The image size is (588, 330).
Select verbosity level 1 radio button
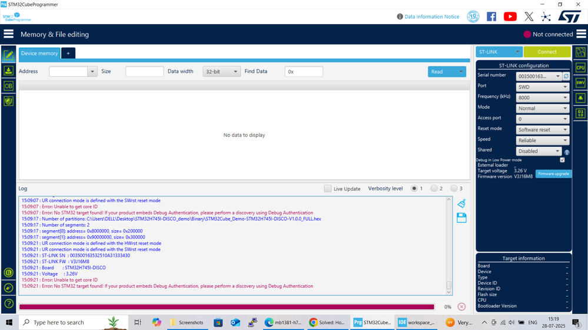point(414,188)
